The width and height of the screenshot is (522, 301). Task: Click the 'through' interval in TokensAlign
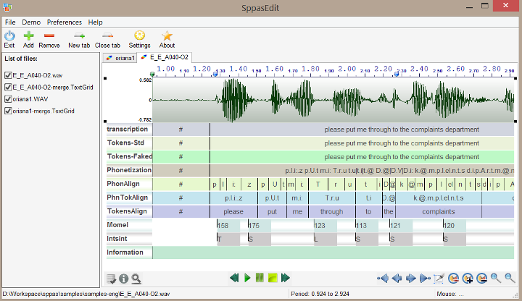(x=331, y=211)
